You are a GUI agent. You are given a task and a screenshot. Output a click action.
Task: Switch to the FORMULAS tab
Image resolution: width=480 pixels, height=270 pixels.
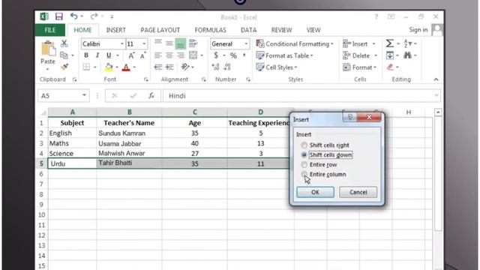point(210,30)
